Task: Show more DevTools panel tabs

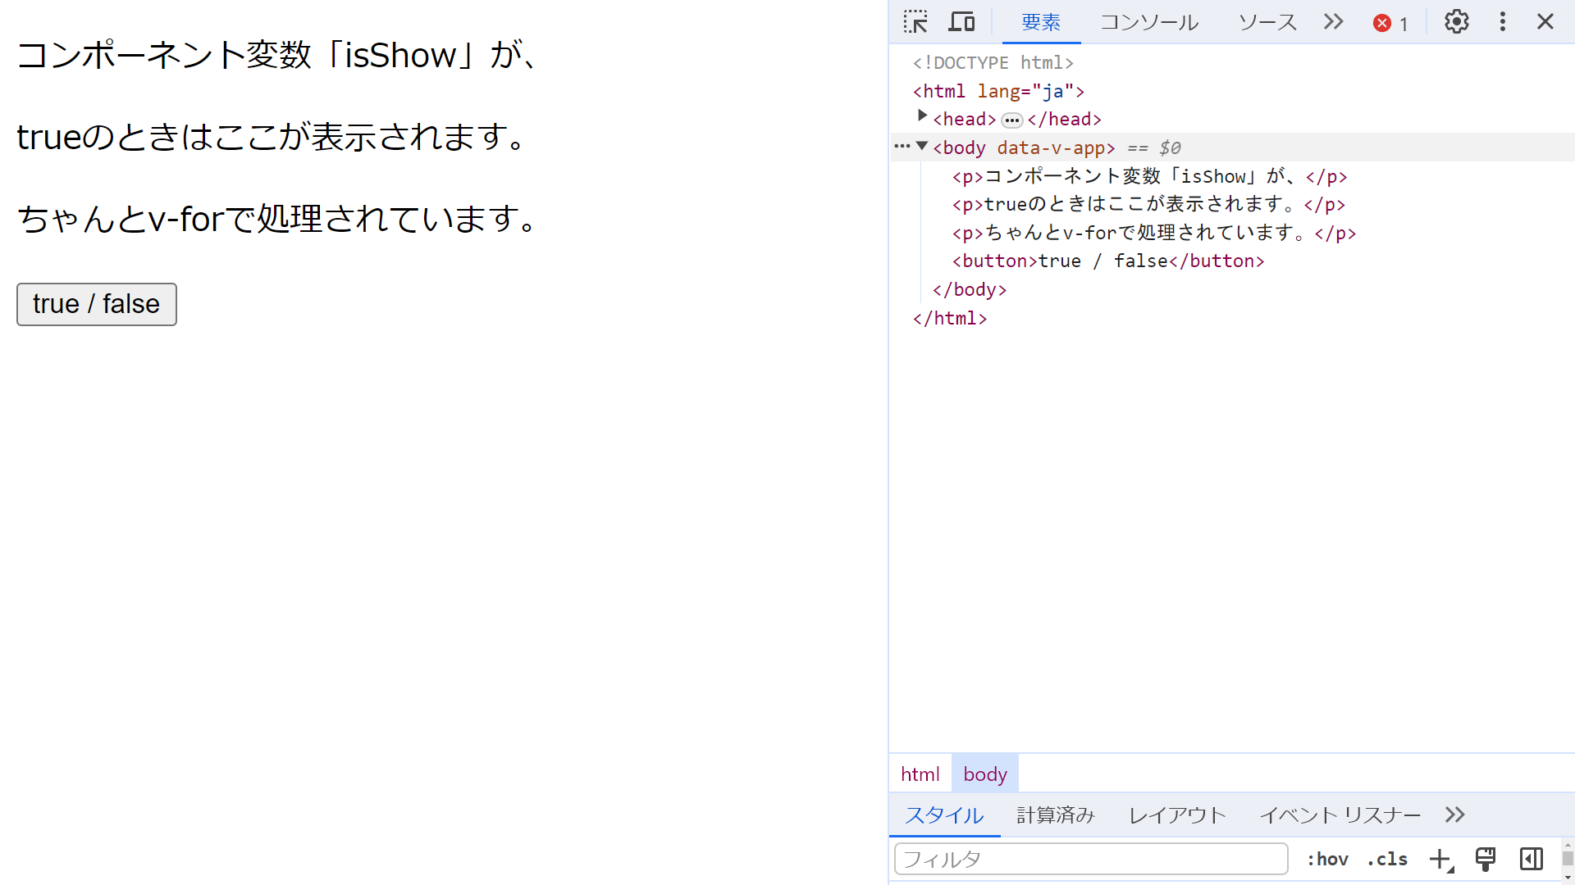Action: 1333,22
